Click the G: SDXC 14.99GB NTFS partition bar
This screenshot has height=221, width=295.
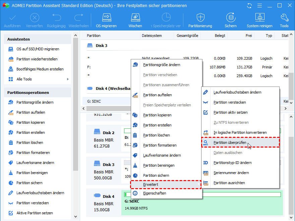click(x=202, y=203)
